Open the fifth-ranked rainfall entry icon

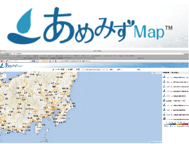pos(164,95)
